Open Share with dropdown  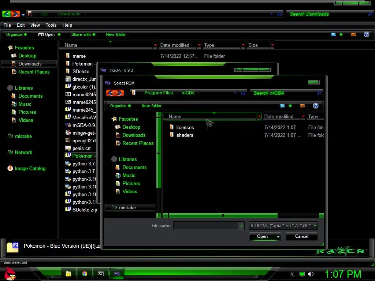(83, 34)
